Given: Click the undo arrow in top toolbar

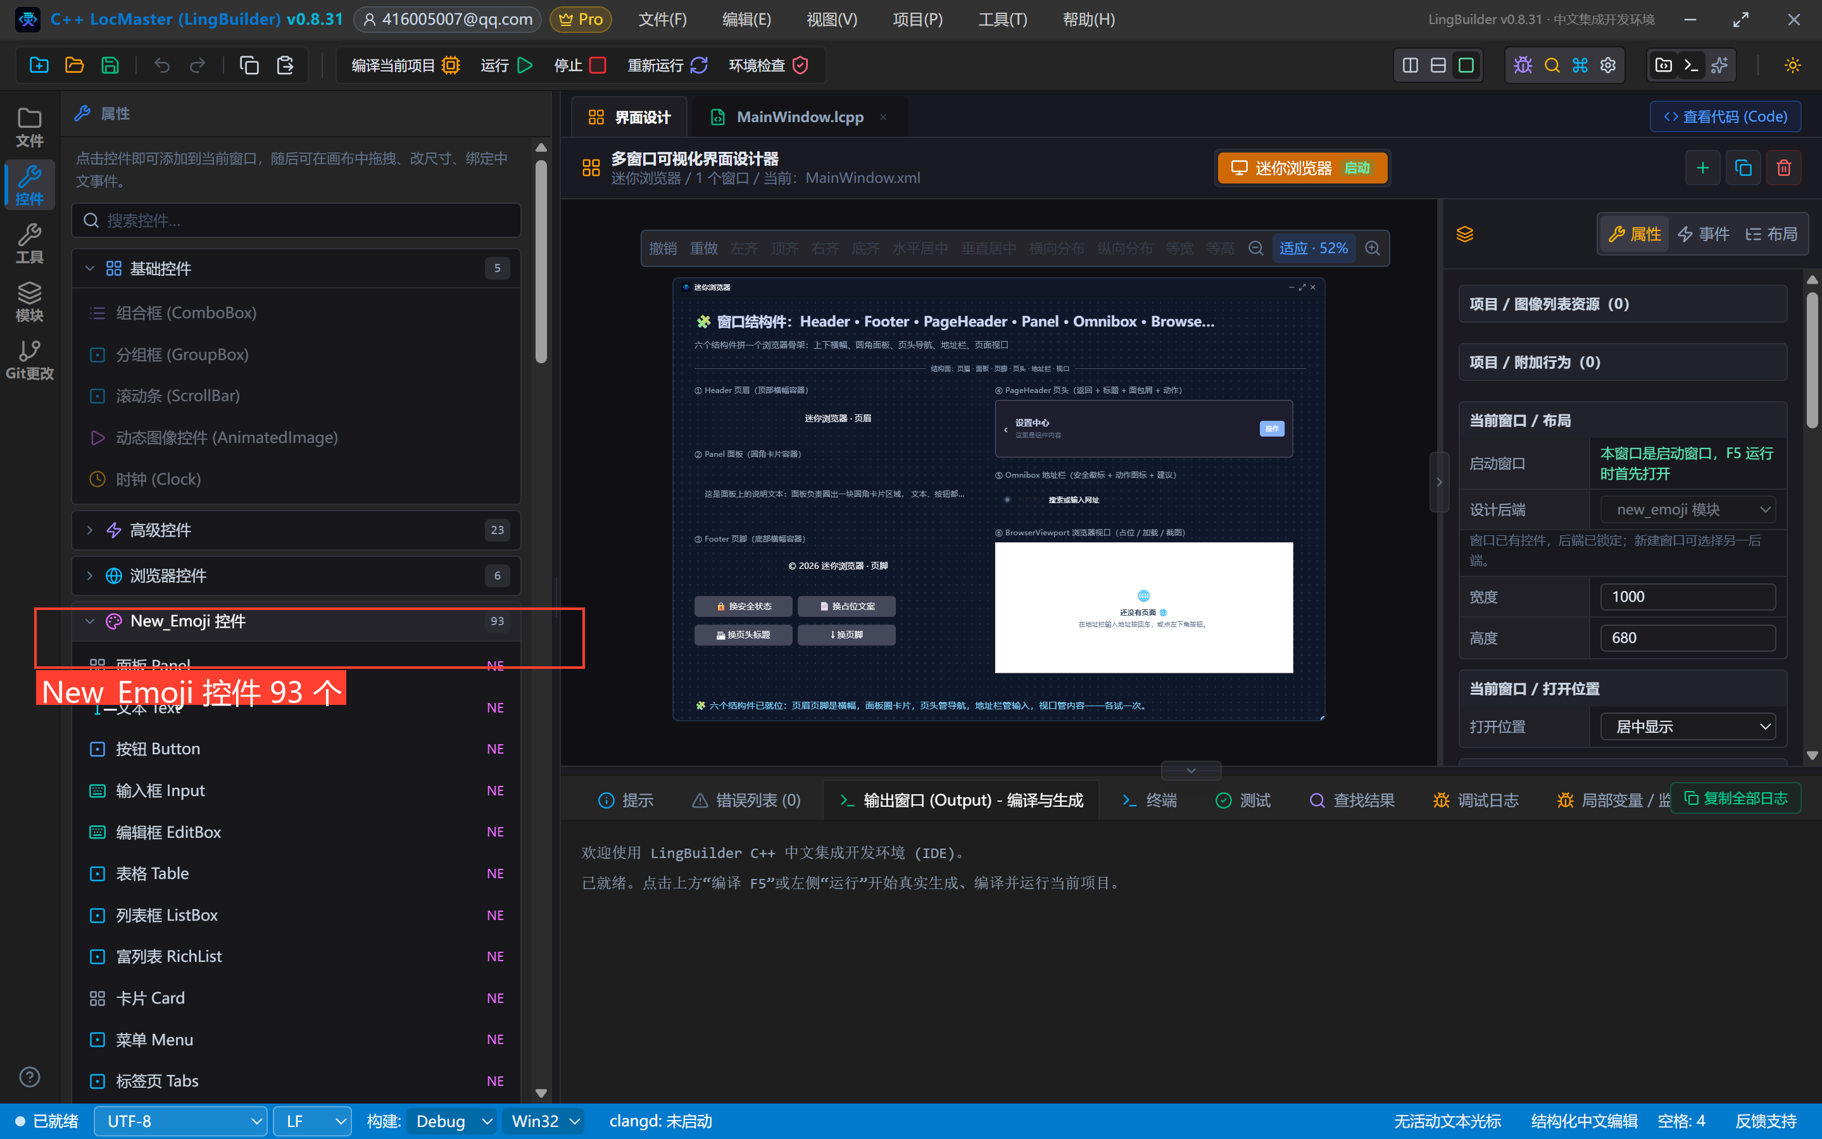Looking at the screenshot, I should point(162,66).
